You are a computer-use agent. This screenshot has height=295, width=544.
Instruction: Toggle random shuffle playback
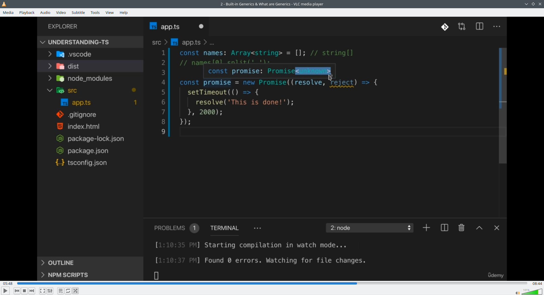coord(76,291)
